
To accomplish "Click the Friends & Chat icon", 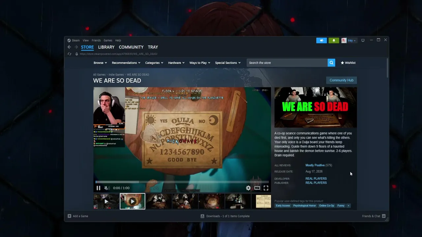I will [384, 216].
